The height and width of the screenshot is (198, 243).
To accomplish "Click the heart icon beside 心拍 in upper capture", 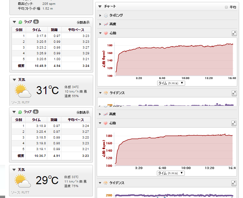I will [106, 33].
